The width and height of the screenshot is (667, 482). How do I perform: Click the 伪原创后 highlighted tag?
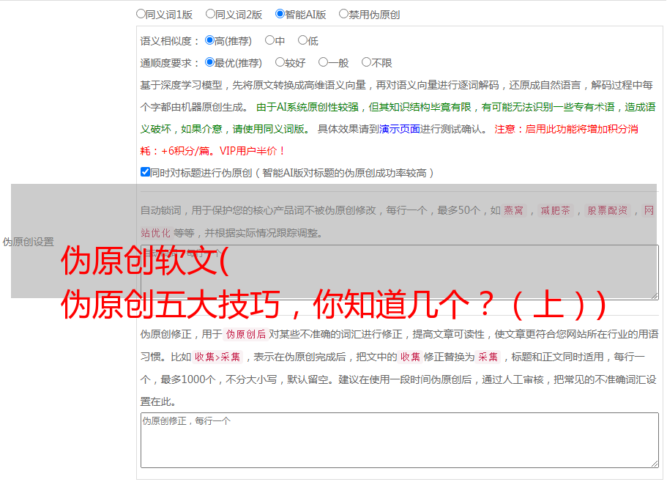pyautogui.click(x=245, y=334)
